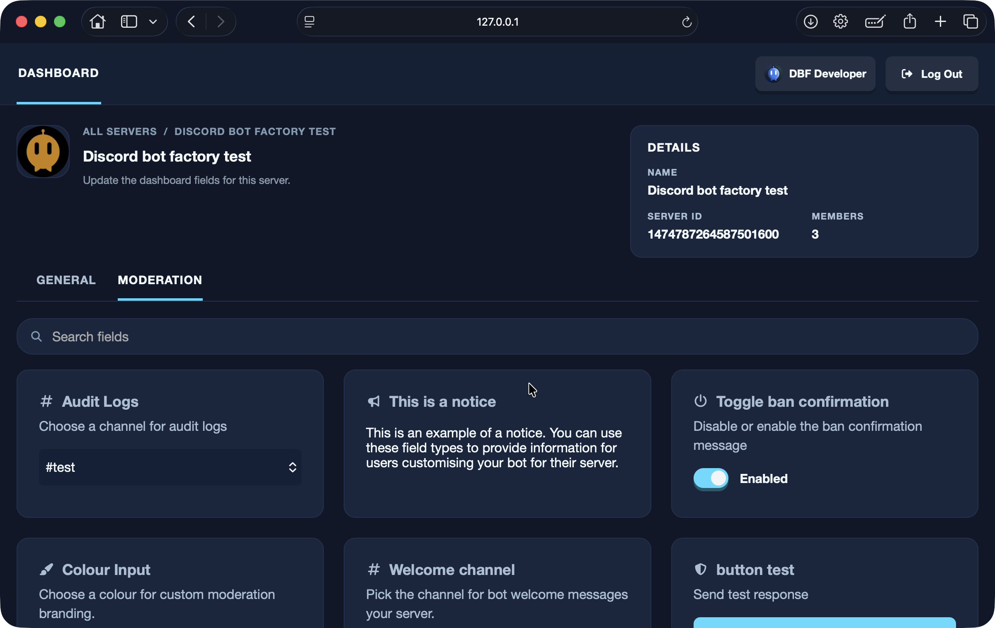Click the Audit Logs card title

[x=100, y=401]
